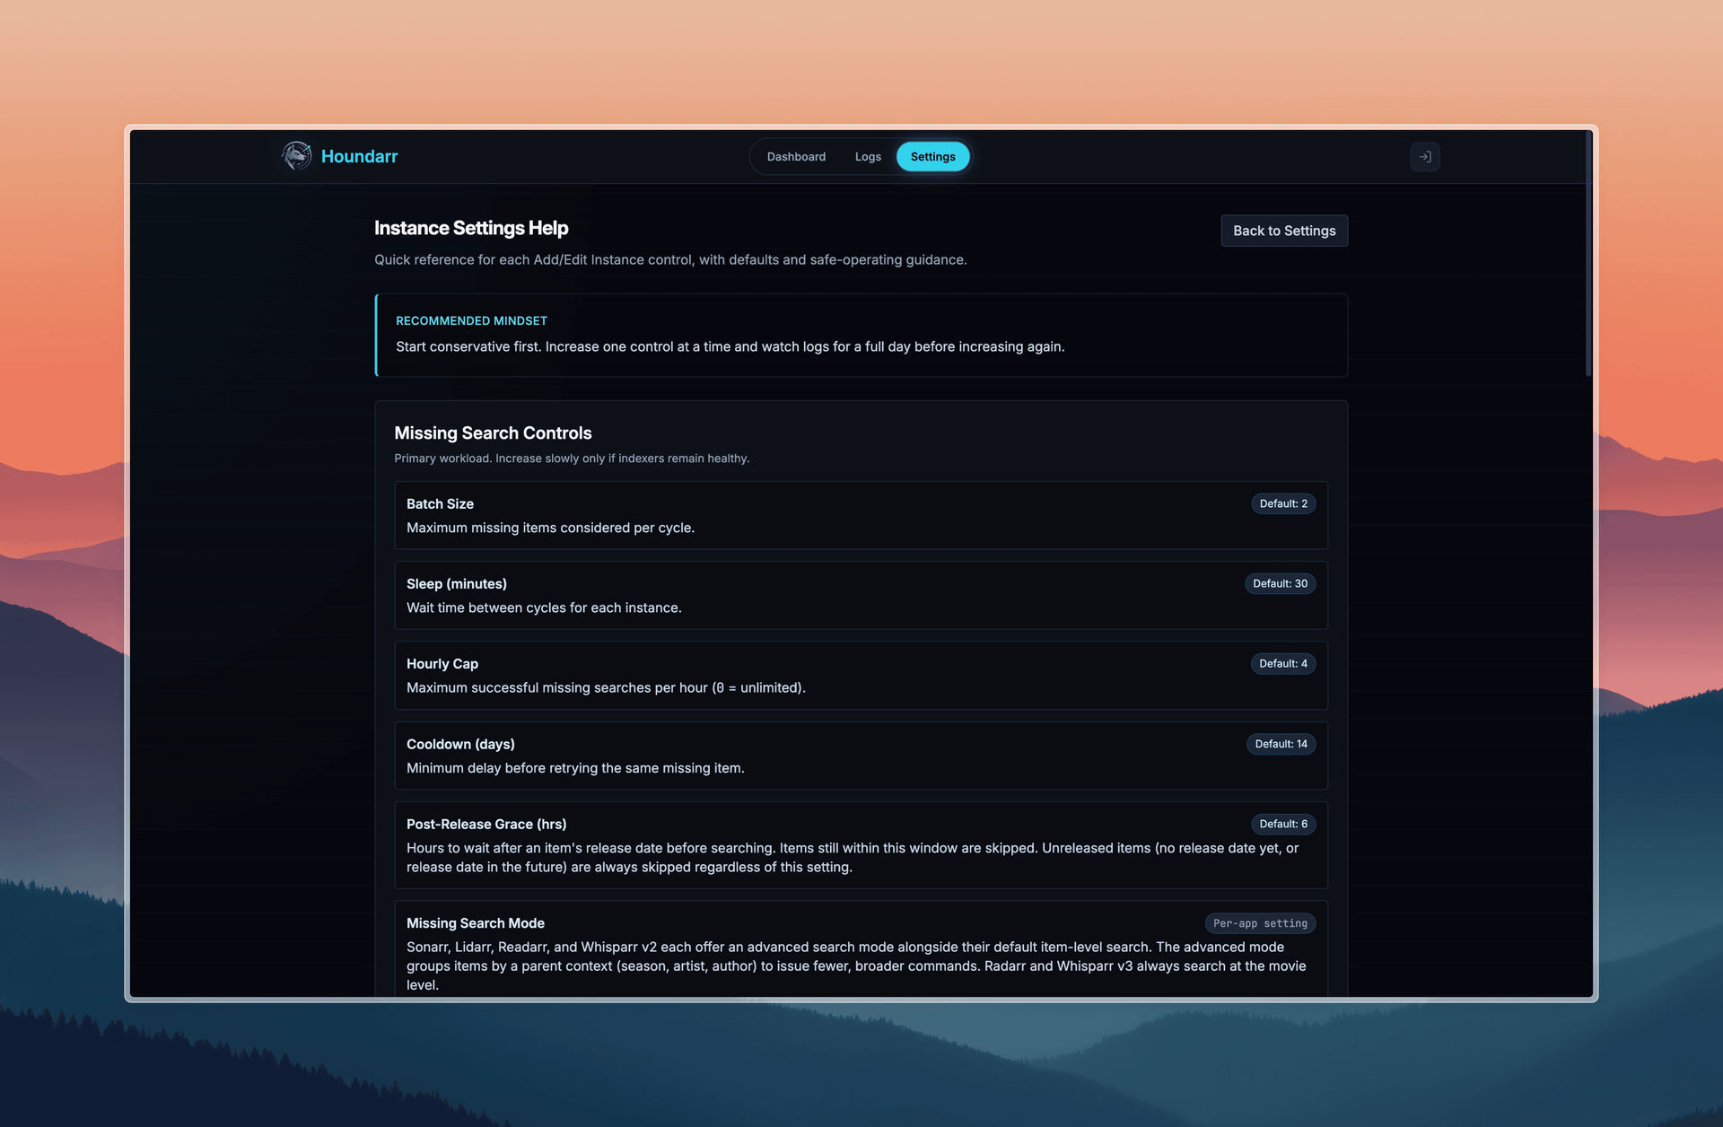Click the Batch Size title

pos(440,503)
